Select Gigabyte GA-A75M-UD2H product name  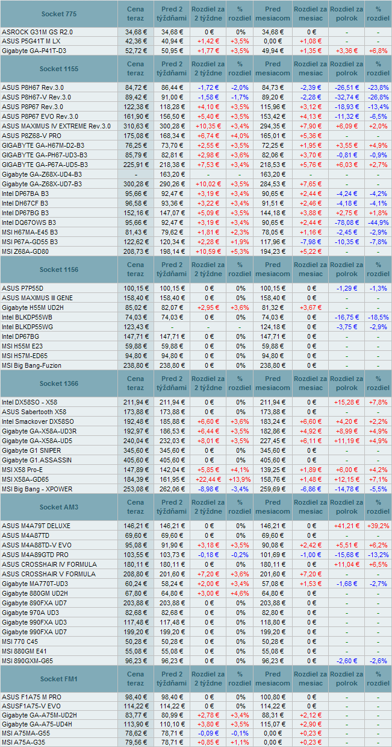[x=39, y=715]
